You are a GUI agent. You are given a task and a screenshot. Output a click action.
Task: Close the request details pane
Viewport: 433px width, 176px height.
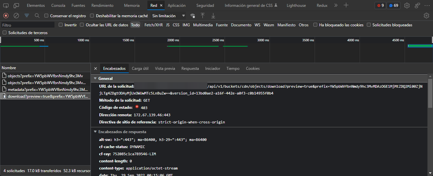95,69
